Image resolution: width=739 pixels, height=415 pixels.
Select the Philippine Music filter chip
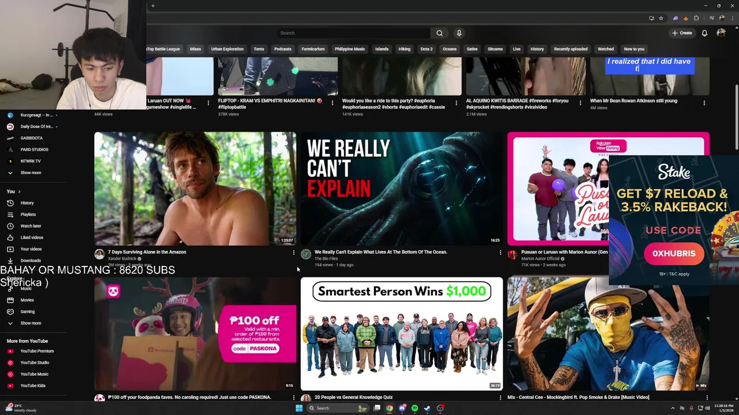coord(350,49)
